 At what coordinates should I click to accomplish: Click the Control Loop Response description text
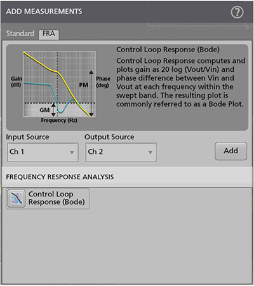pyautogui.click(x=180, y=83)
